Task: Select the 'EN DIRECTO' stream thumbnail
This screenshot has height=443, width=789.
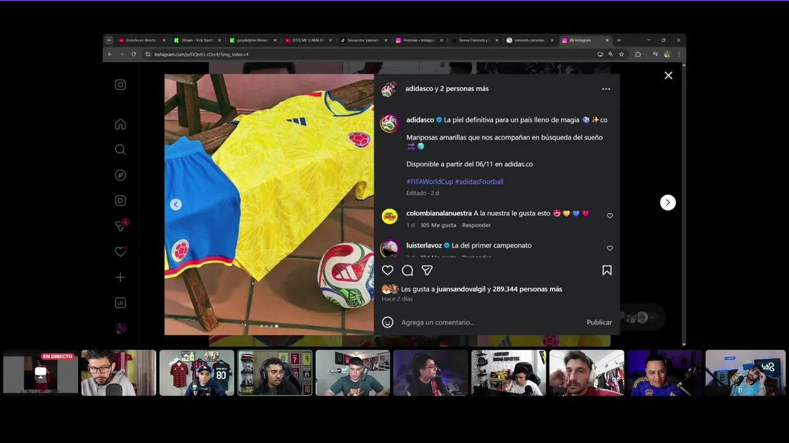Action: (41, 373)
